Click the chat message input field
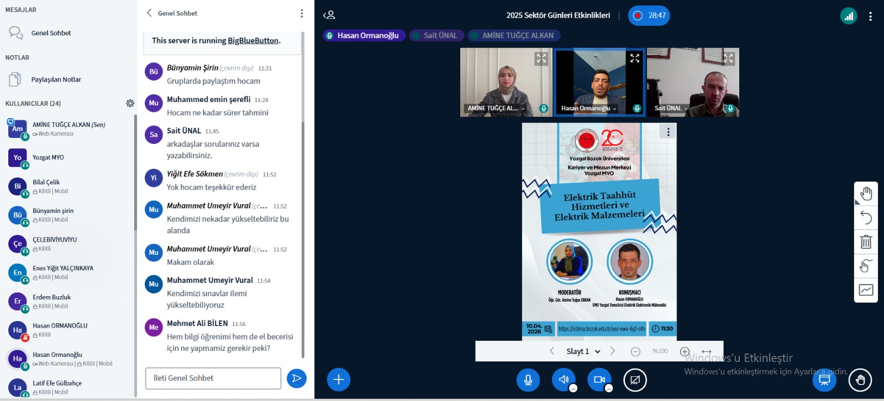Screen dimensions: 884x401 click(213, 378)
